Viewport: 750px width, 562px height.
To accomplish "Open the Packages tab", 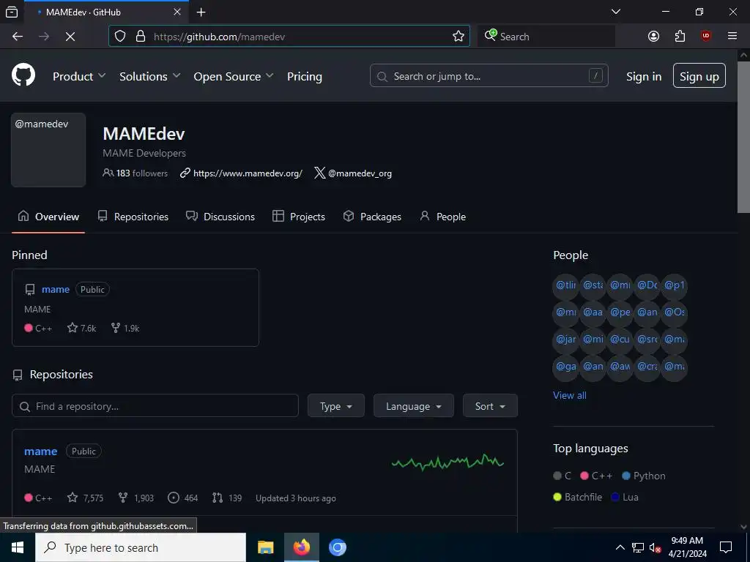I will pos(372,217).
